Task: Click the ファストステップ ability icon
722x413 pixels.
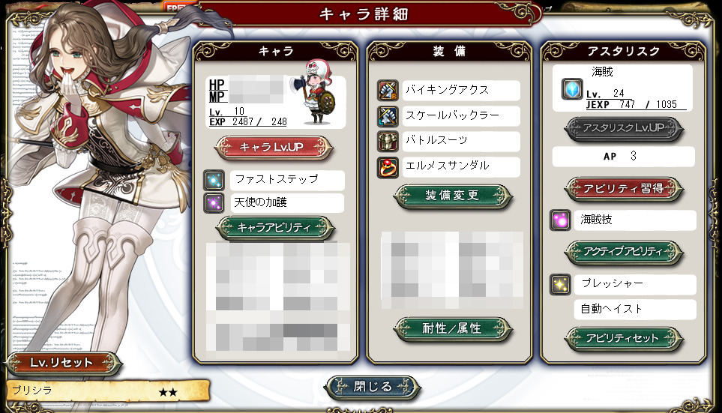Action: click(x=214, y=180)
